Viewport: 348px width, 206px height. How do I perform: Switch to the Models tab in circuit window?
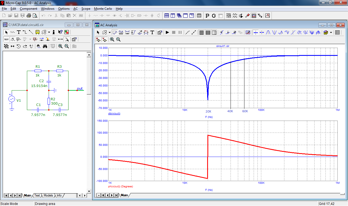[48, 195]
